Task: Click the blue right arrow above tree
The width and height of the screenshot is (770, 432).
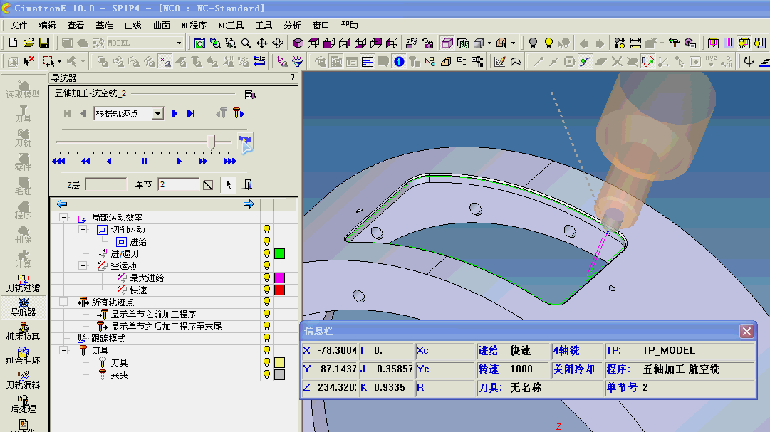Action: [x=249, y=204]
